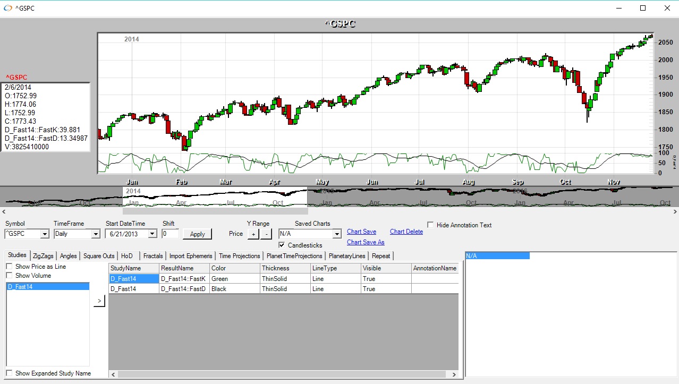Uncheck the Candlesticks checkbox
679x384 pixels.
click(x=282, y=245)
